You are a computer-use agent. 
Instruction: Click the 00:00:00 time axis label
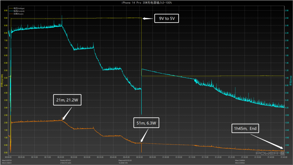[x=8, y=157]
